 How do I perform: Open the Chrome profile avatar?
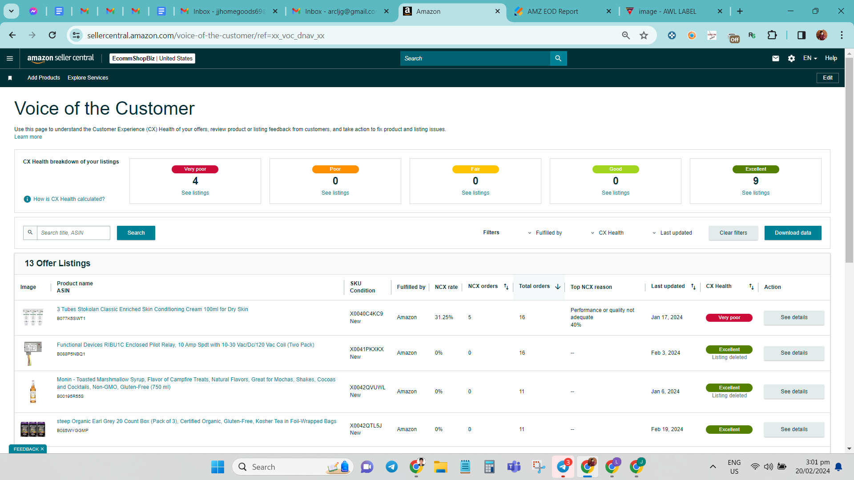pos(822,35)
